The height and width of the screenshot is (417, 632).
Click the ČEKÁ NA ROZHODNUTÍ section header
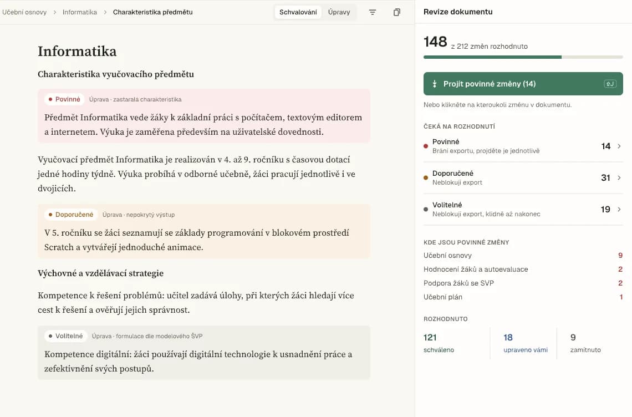click(x=459, y=126)
